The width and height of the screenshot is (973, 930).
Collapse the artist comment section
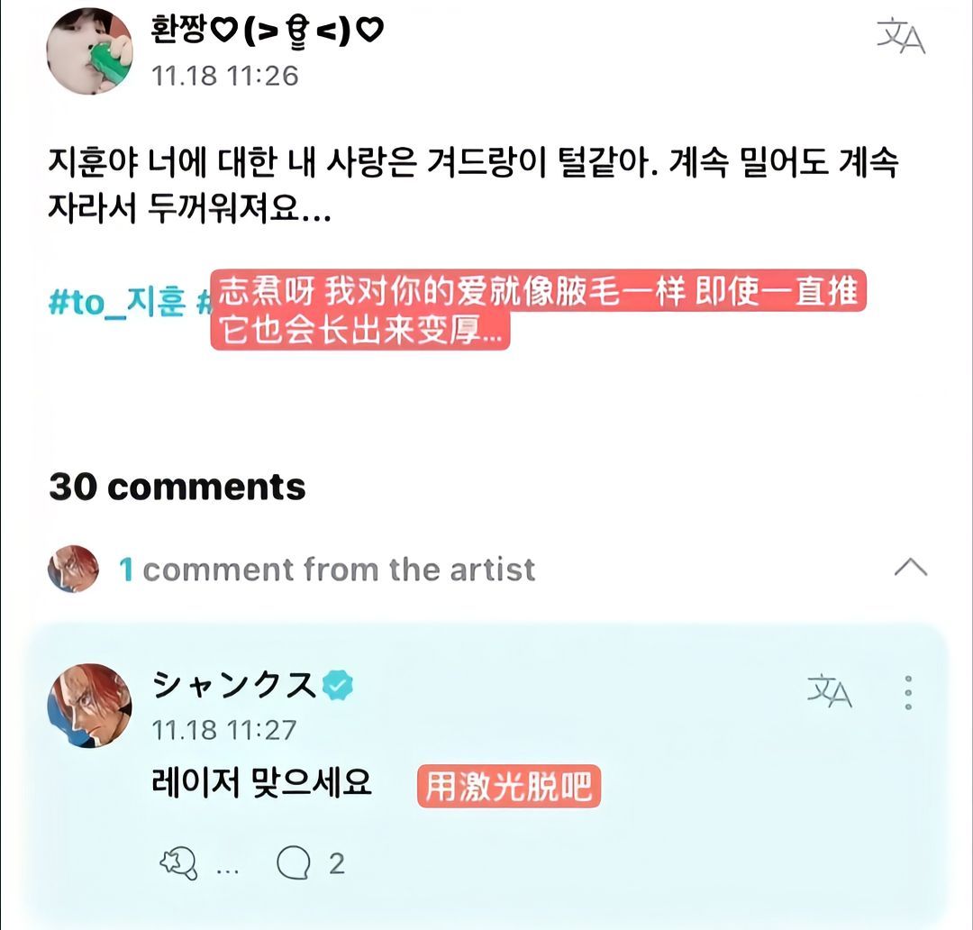(x=910, y=568)
